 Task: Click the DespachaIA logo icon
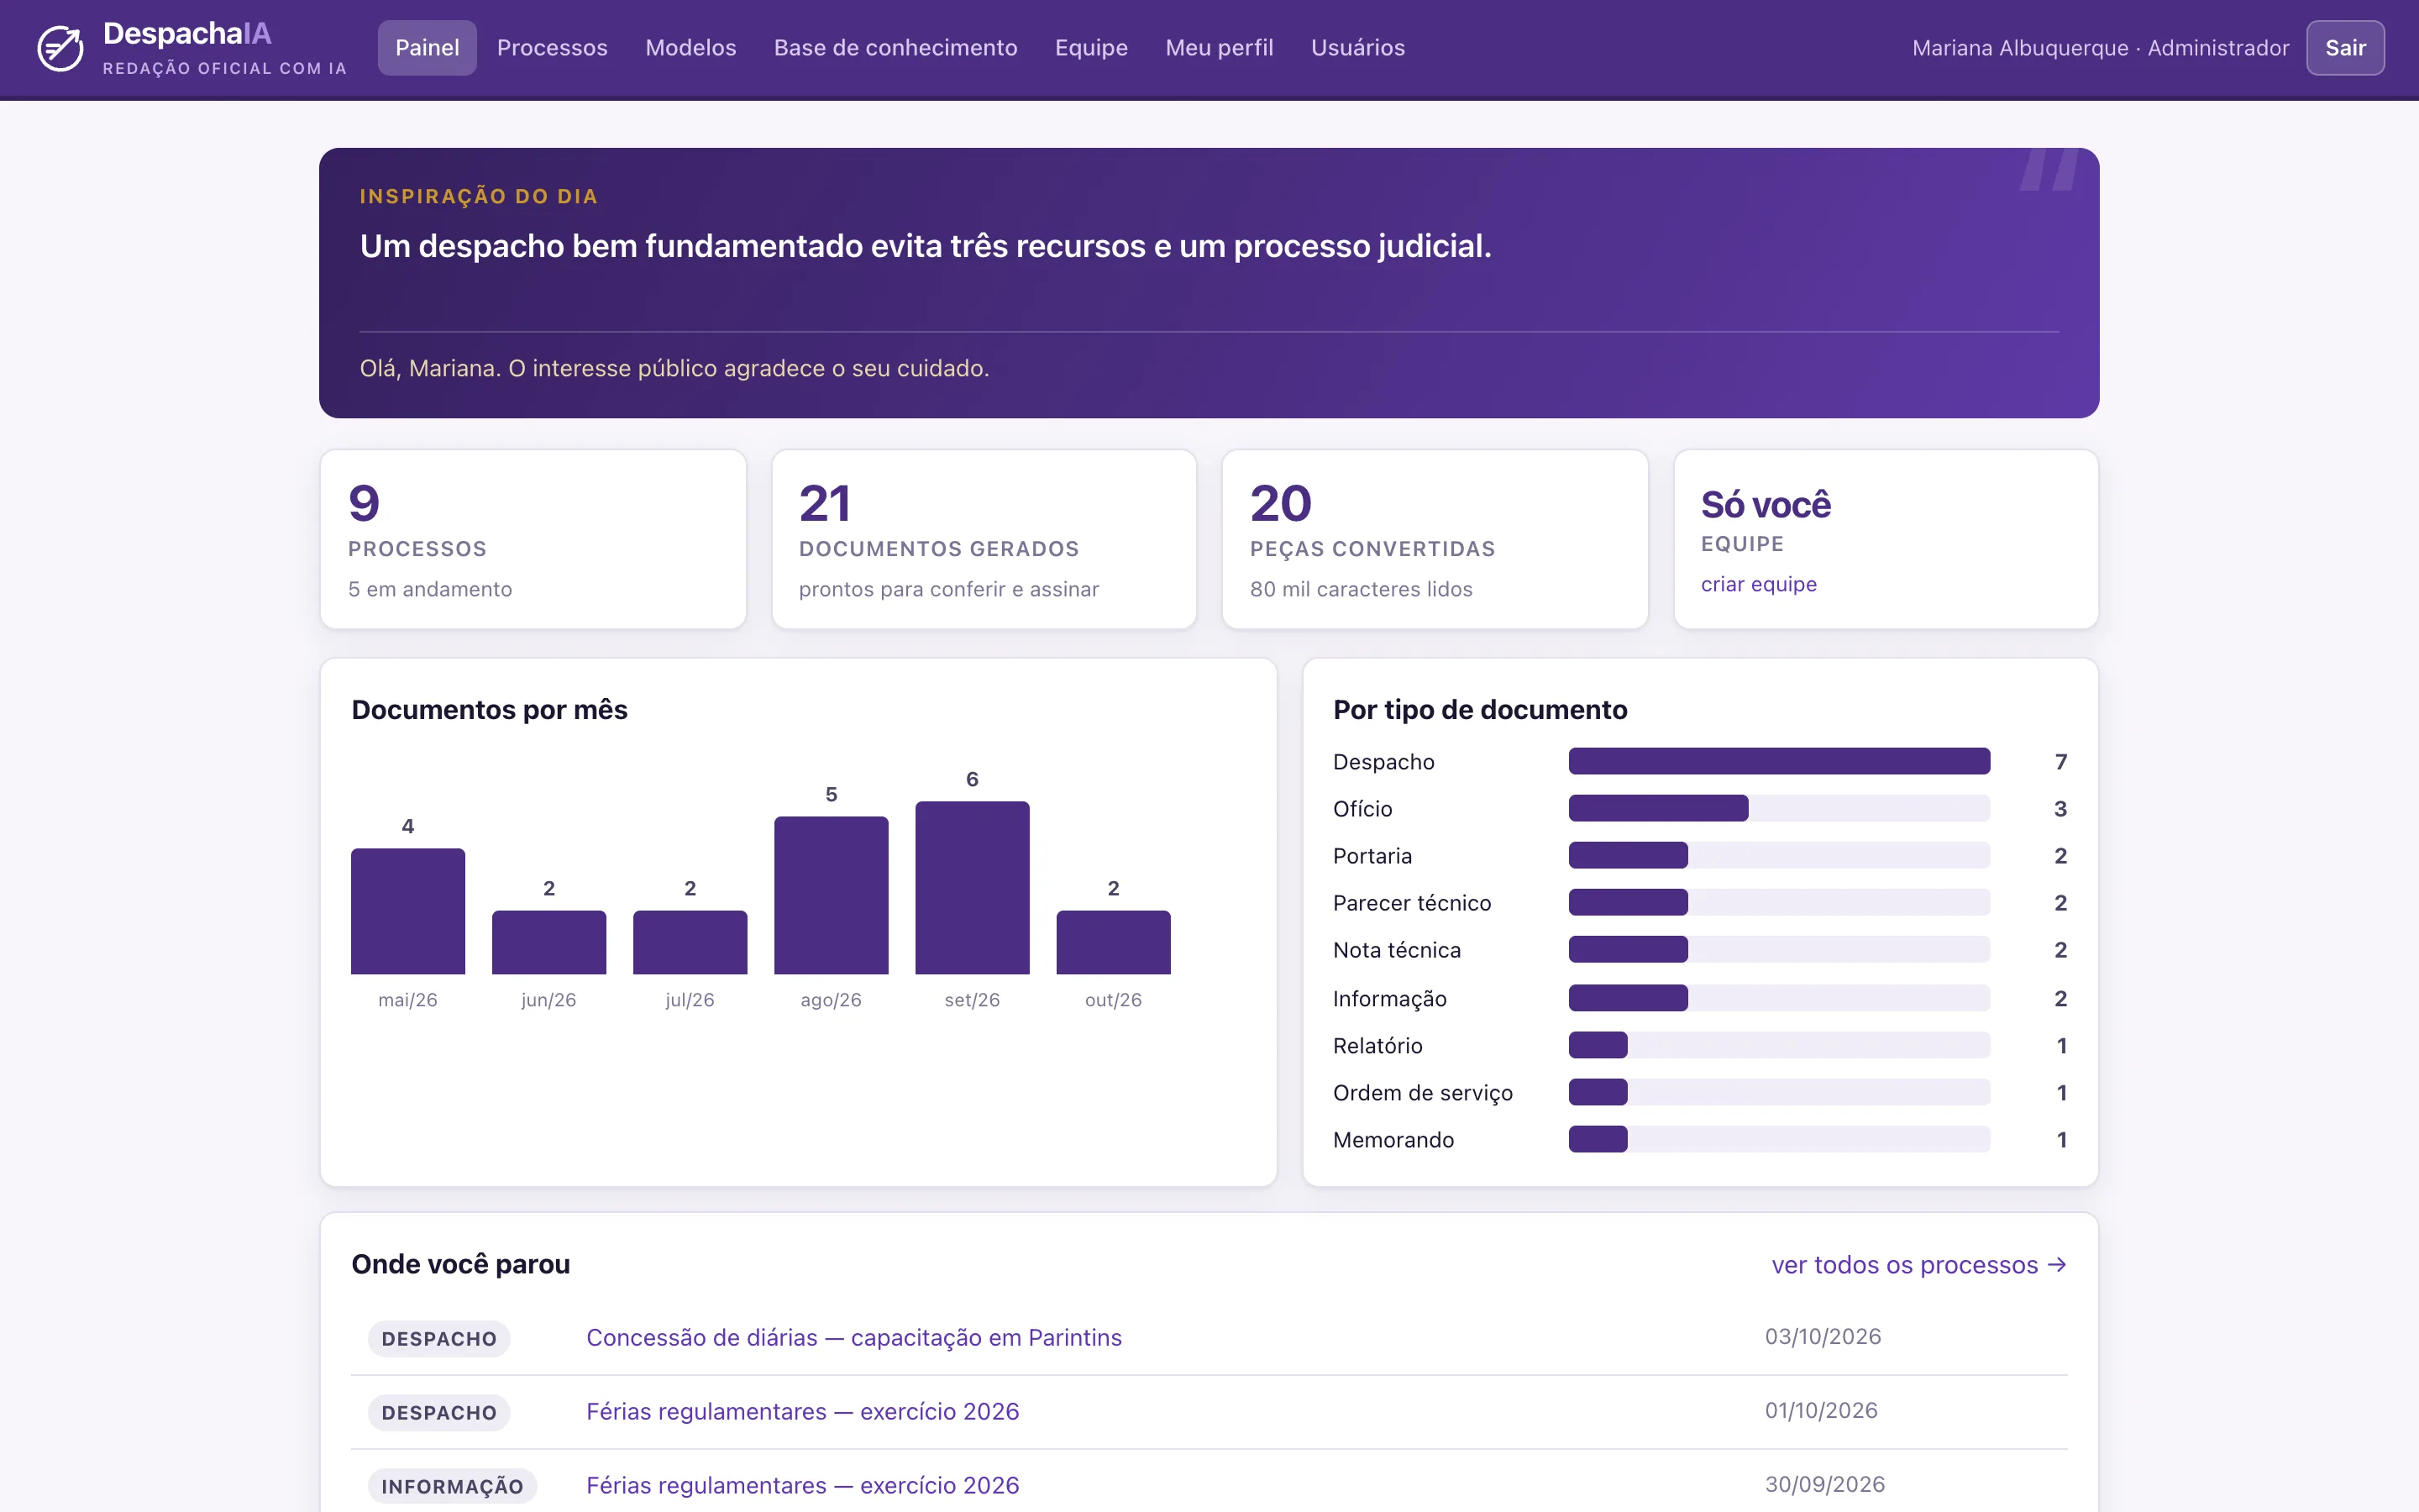(x=60, y=48)
